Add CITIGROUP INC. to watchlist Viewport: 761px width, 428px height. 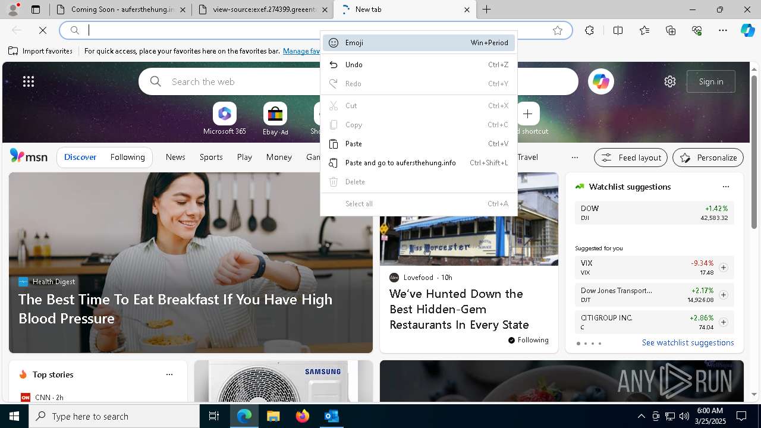[723, 322]
